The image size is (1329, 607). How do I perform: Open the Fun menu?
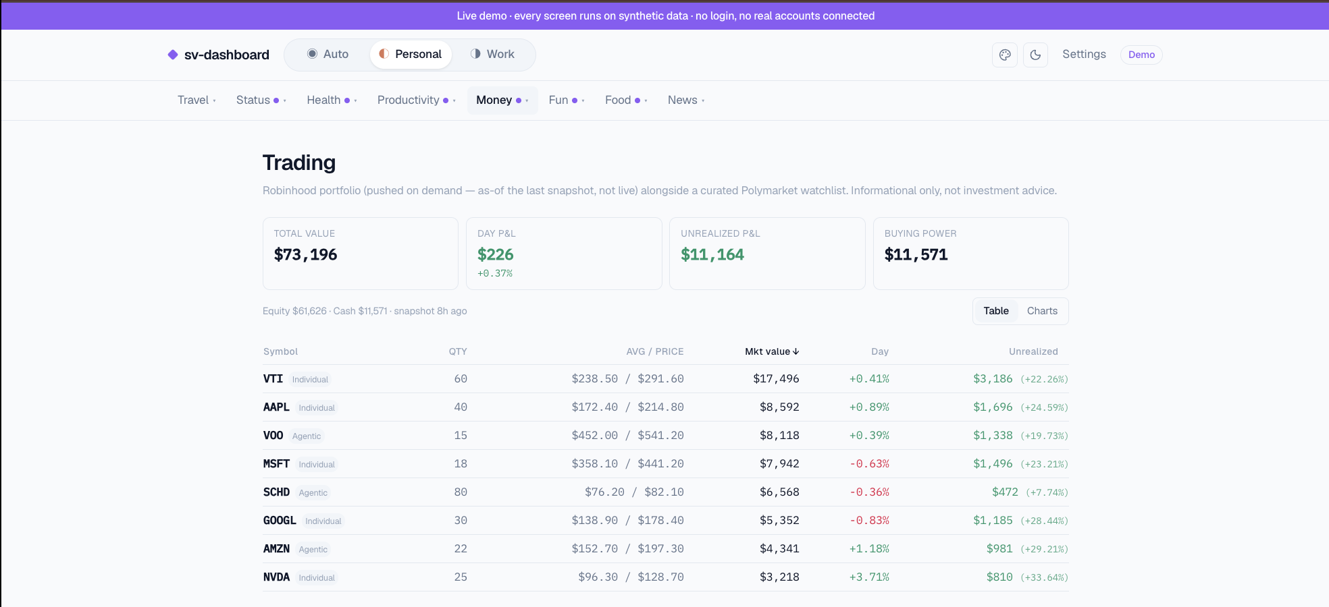coord(566,100)
